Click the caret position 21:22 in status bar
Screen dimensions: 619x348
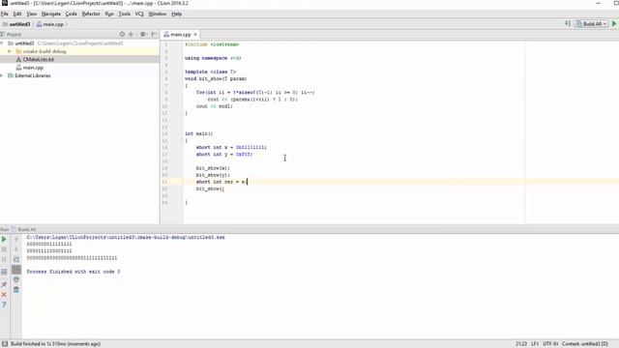coord(521,344)
